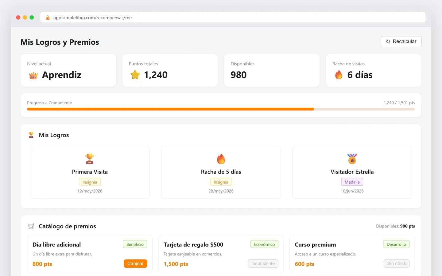Click the cart icon beside Catálogo de premios
This screenshot has height=276, width=442.
click(31, 226)
